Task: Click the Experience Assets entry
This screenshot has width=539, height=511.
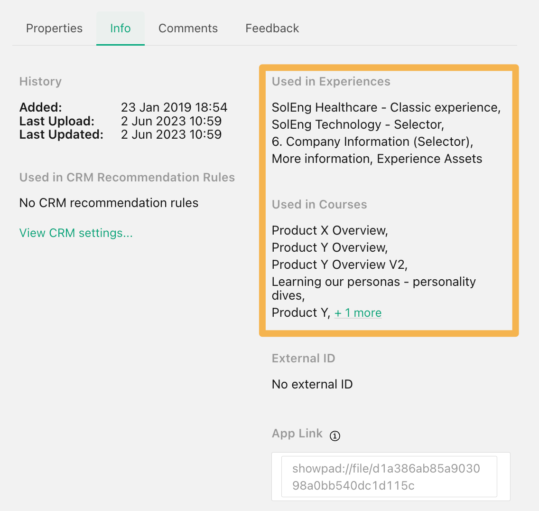Action: click(429, 159)
